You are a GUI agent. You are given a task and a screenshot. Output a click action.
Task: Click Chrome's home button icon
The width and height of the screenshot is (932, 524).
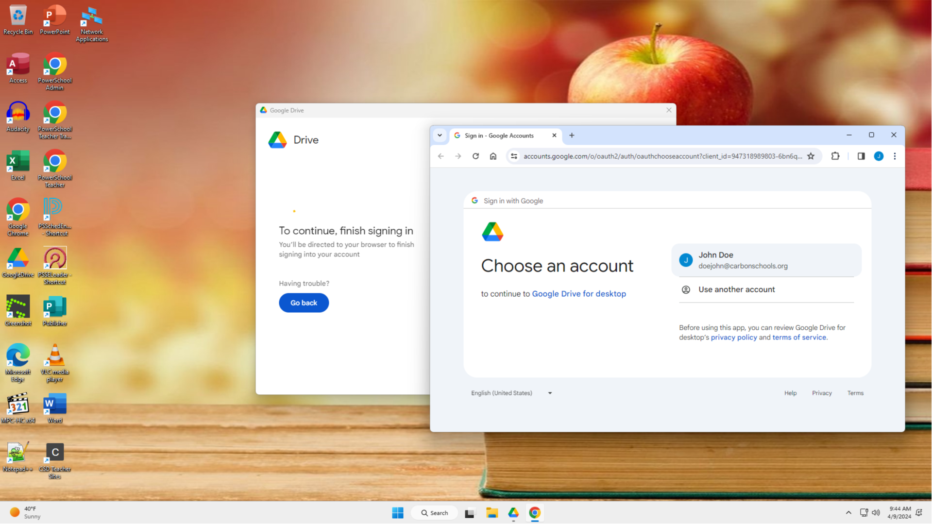point(493,156)
